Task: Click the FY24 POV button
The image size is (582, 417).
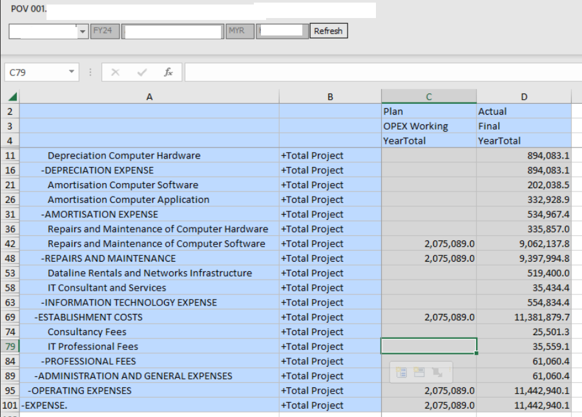Action: [x=106, y=31]
